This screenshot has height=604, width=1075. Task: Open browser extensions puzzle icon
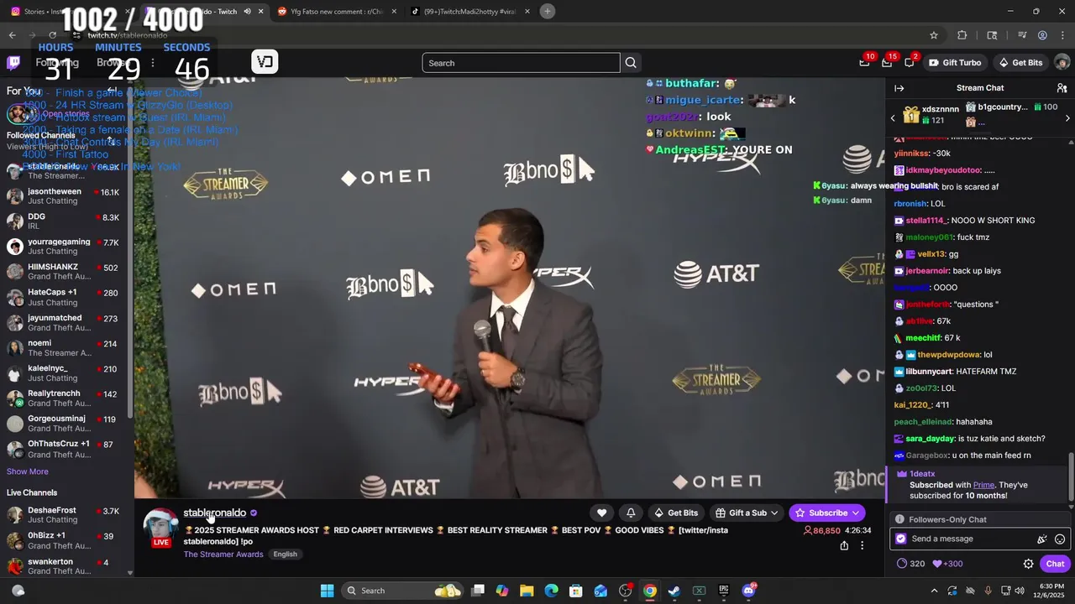pyautogui.click(x=962, y=35)
